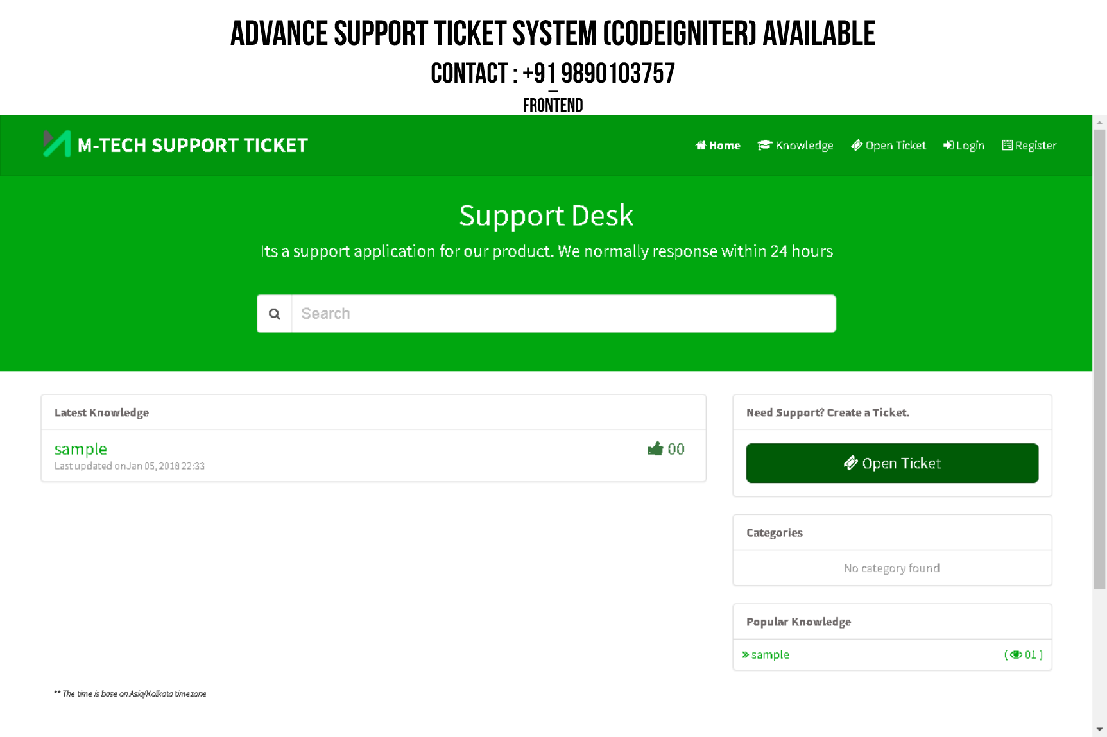Screen dimensions: 1107x737
Task: Click the graduation cap Knowledge icon
Action: 764,146
